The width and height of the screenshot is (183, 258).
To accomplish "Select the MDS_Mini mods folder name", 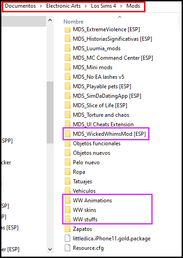I will (x=92, y=67).
